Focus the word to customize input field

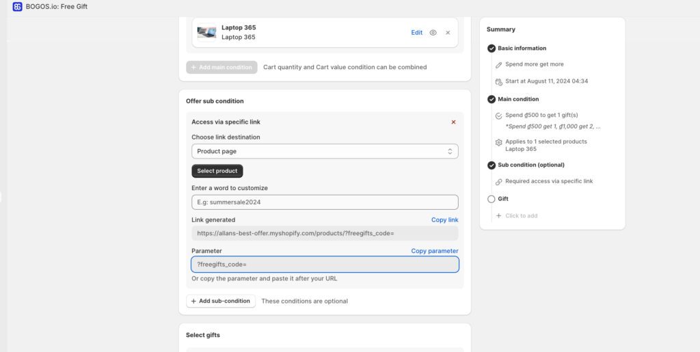(325, 202)
